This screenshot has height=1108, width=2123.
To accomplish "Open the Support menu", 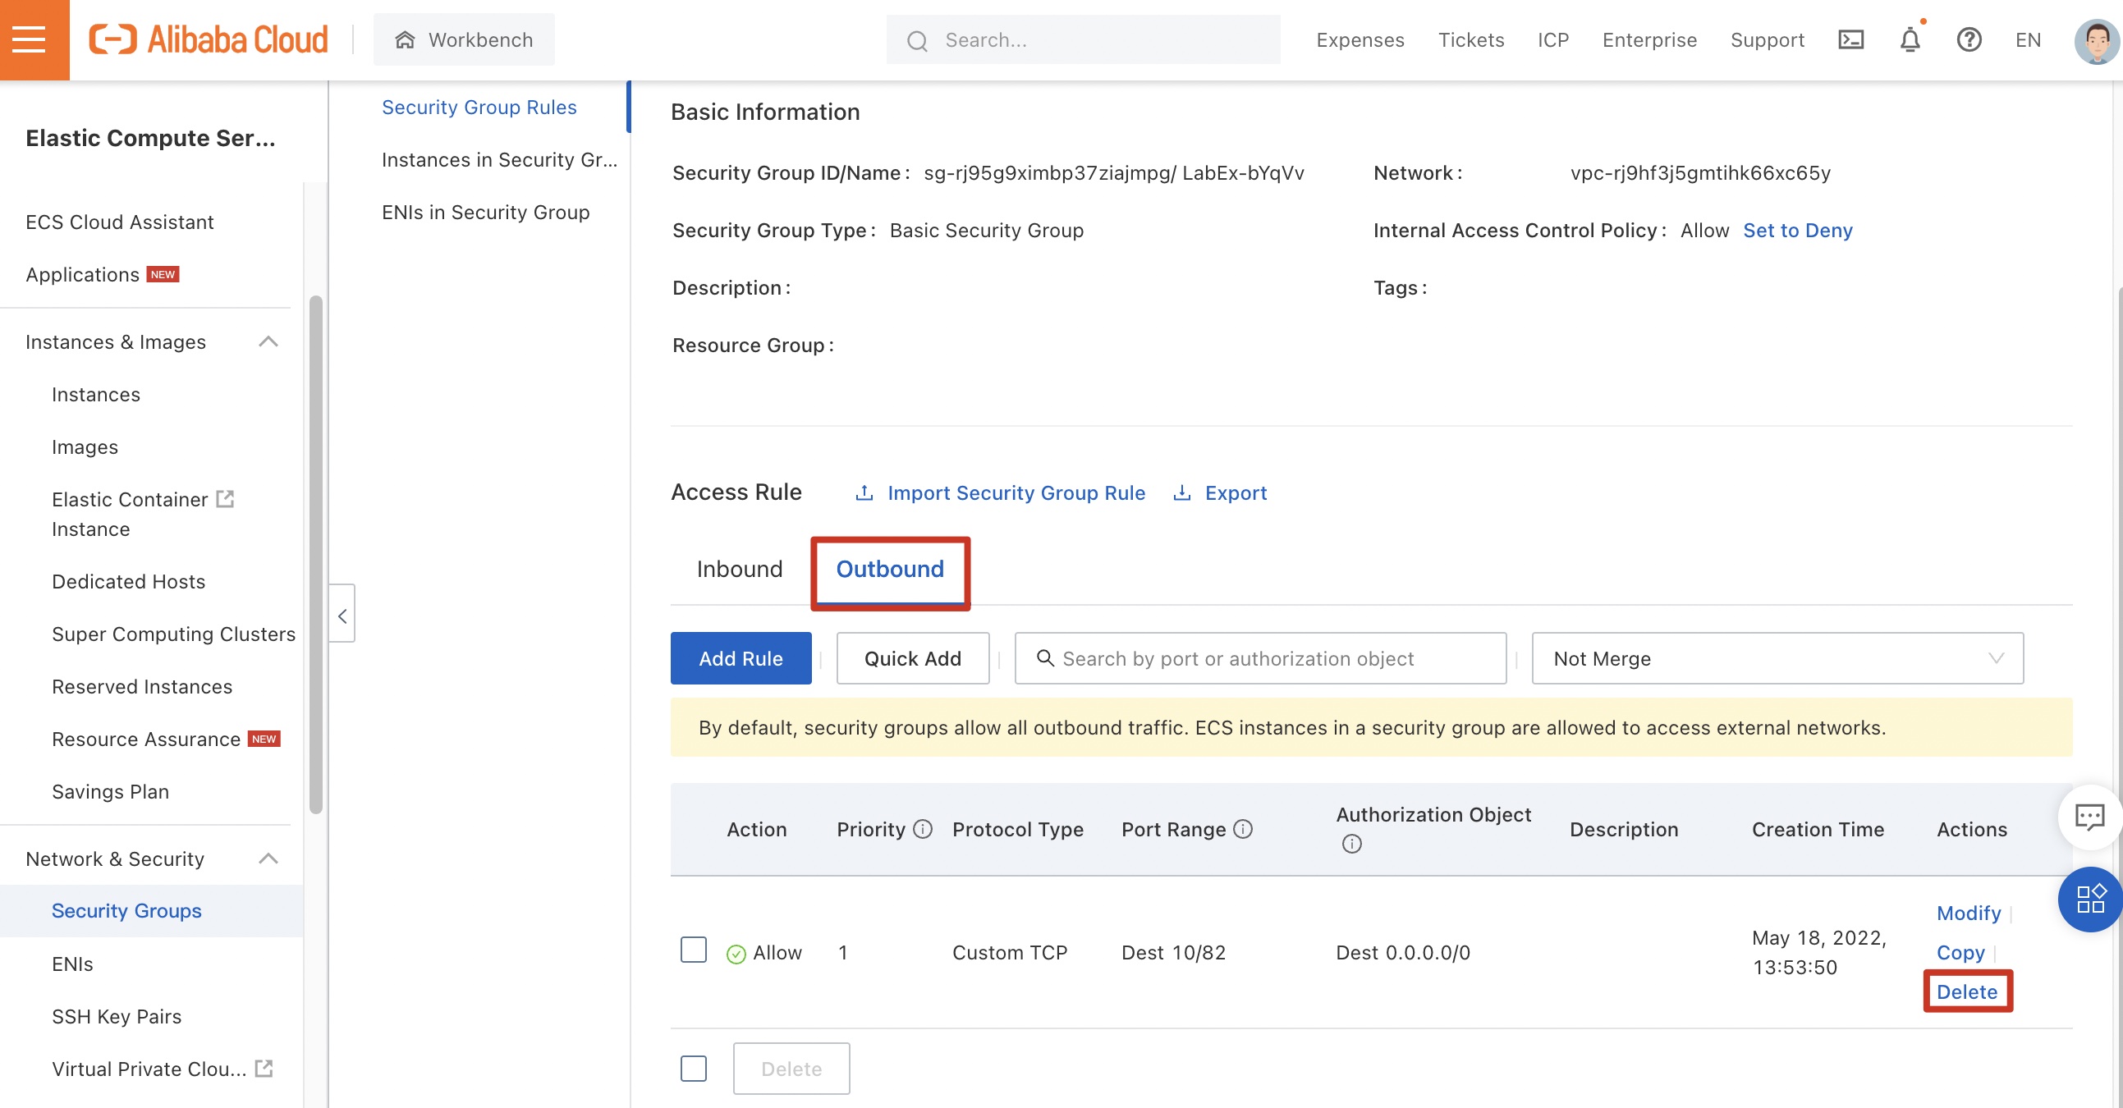I will (x=1767, y=39).
